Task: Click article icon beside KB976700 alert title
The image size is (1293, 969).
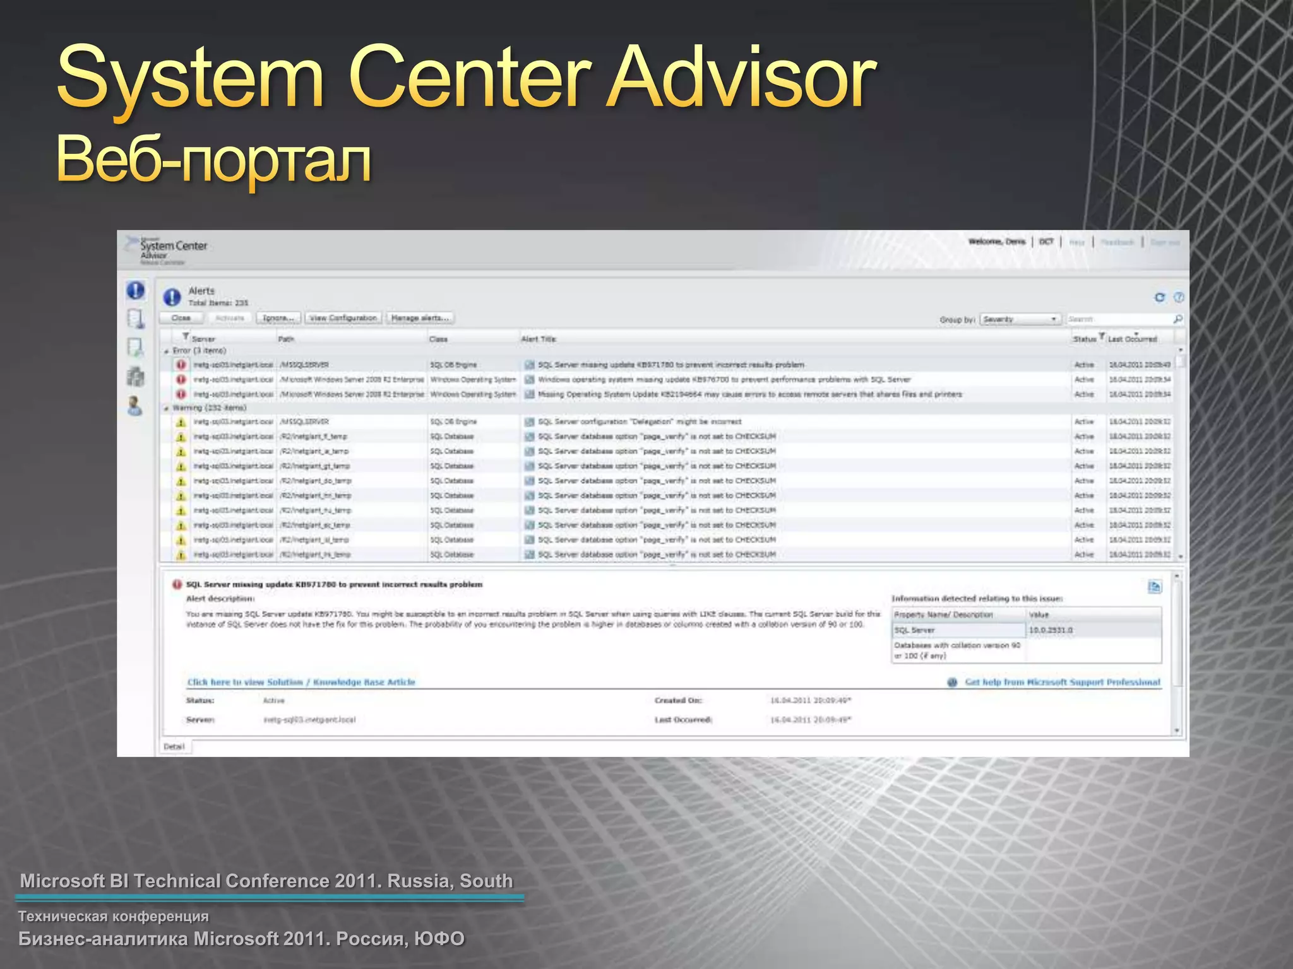Action: (x=530, y=380)
